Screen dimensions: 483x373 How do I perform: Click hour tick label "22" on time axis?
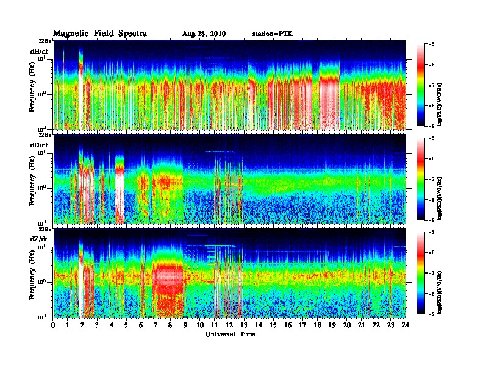click(376, 325)
